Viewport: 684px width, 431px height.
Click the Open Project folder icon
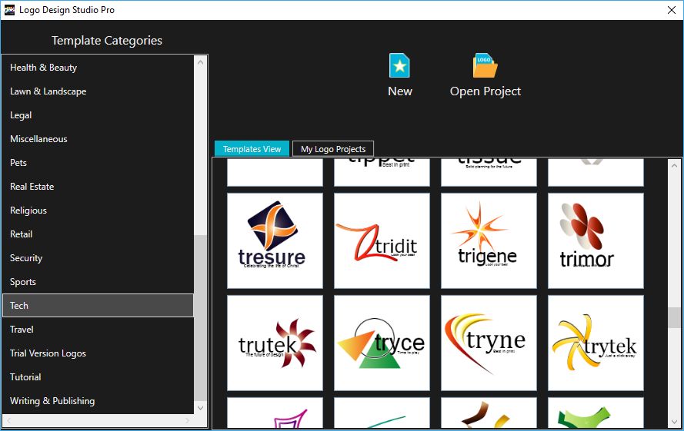point(485,66)
